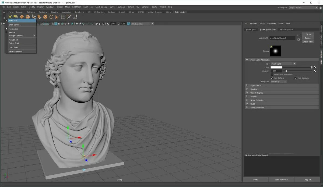Click the yellow camera icon on the shelf
Viewport: 323px width, 187px height.
point(16,17)
